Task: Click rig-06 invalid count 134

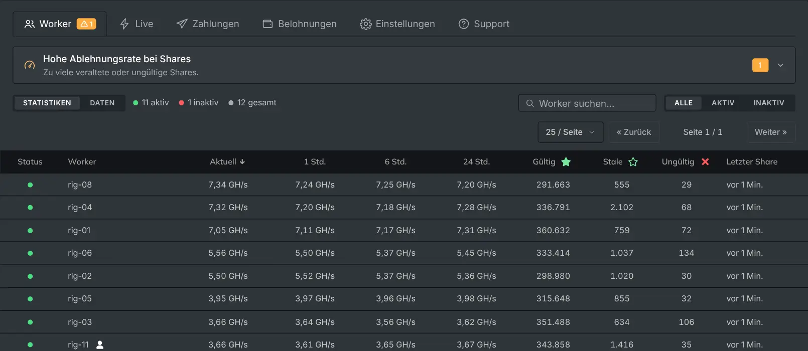Action: click(687, 253)
